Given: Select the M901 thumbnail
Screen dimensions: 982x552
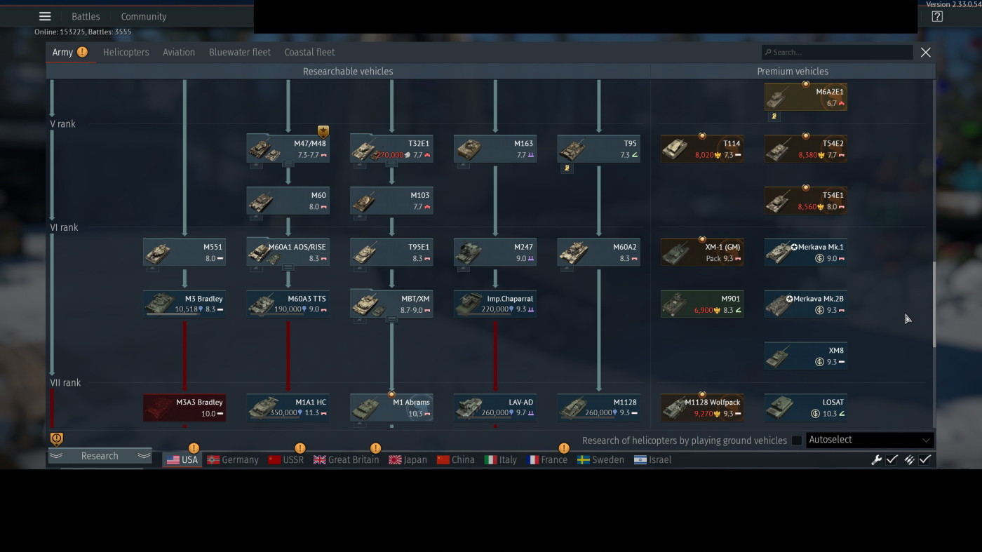Looking at the screenshot, I should (x=675, y=304).
